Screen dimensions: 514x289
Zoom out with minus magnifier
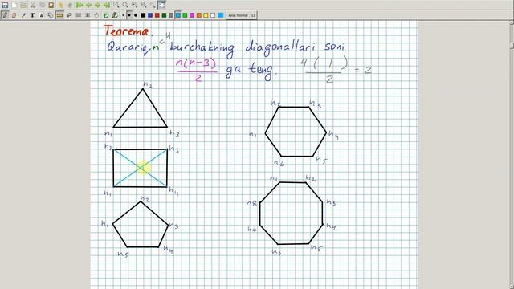pos(116,6)
